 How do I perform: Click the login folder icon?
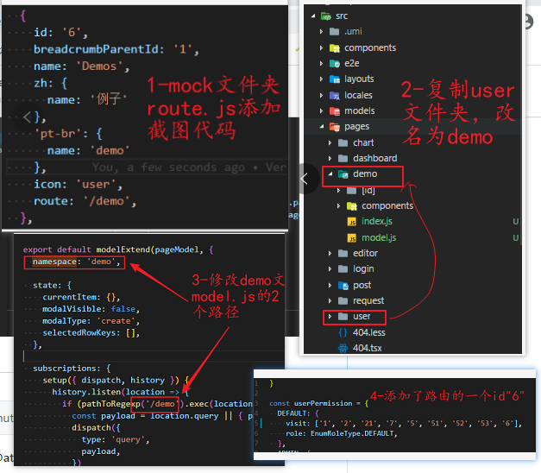[x=343, y=269]
